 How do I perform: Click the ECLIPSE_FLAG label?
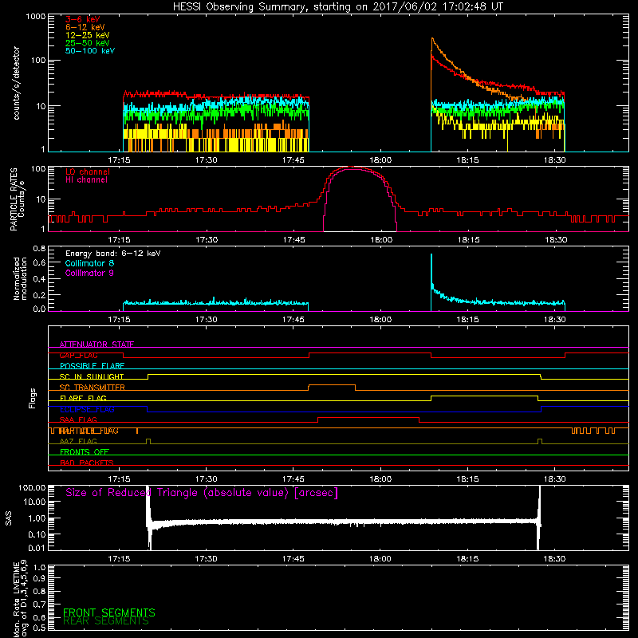tap(87, 409)
